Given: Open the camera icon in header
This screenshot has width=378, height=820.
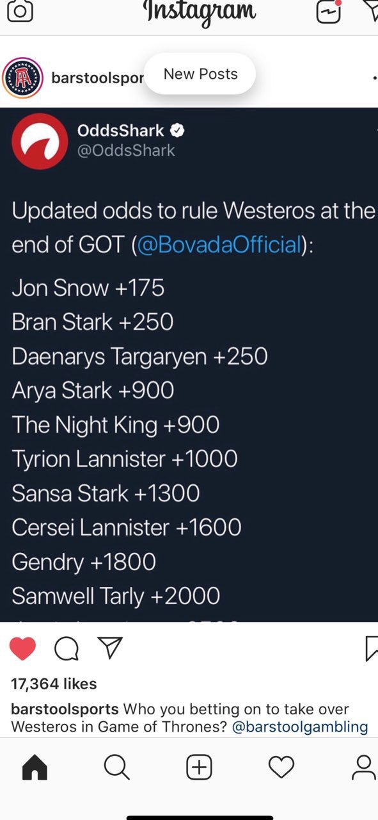Looking at the screenshot, I should tap(20, 12).
